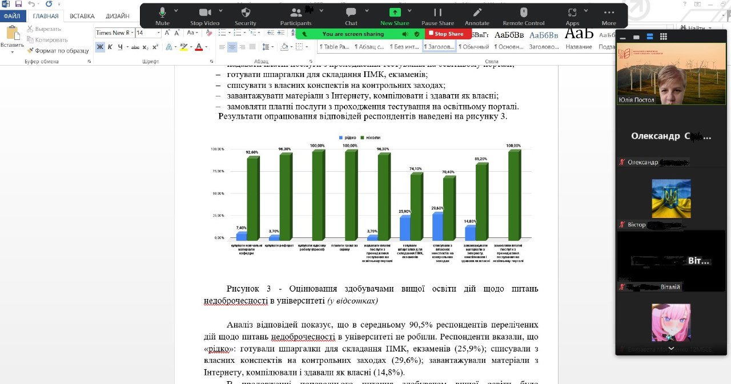Open the Participants panel
The image size is (731, 384).
296,15
